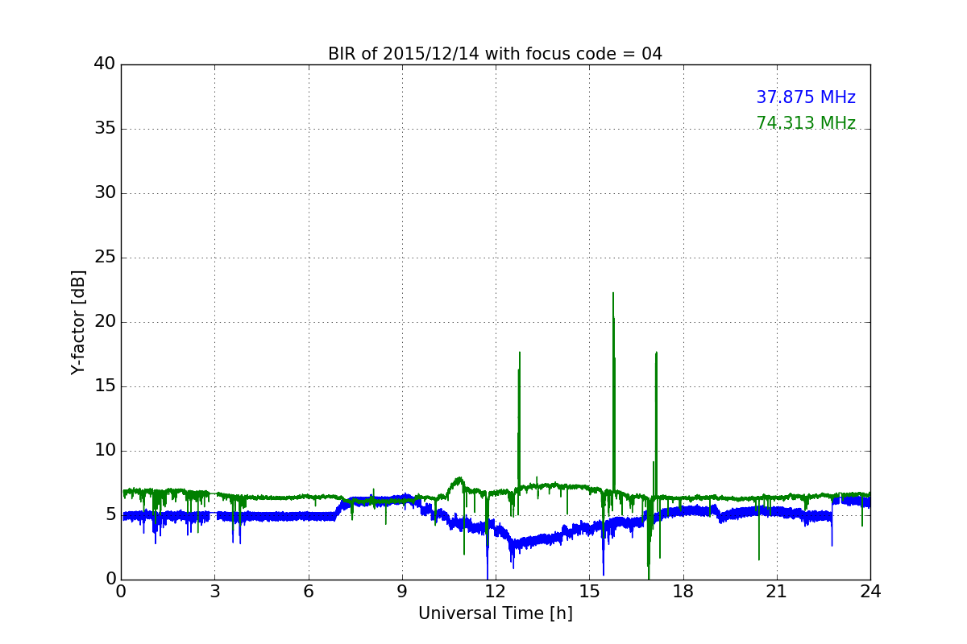Click x-axis tick label 18
This screenshot has height=644, width=967.
click(x=683, y=592)
